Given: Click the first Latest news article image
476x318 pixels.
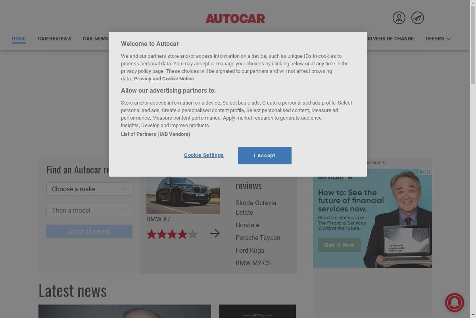Looking at the screenshot, I should (x=125, y=311).
